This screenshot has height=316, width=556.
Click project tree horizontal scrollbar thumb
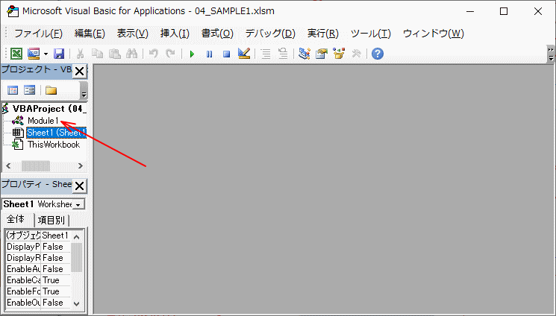point(36,165)
